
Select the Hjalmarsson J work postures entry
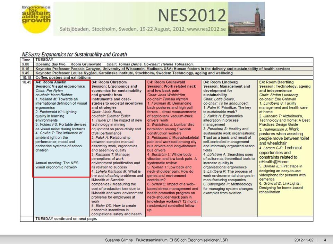click(x=284, y=136)
